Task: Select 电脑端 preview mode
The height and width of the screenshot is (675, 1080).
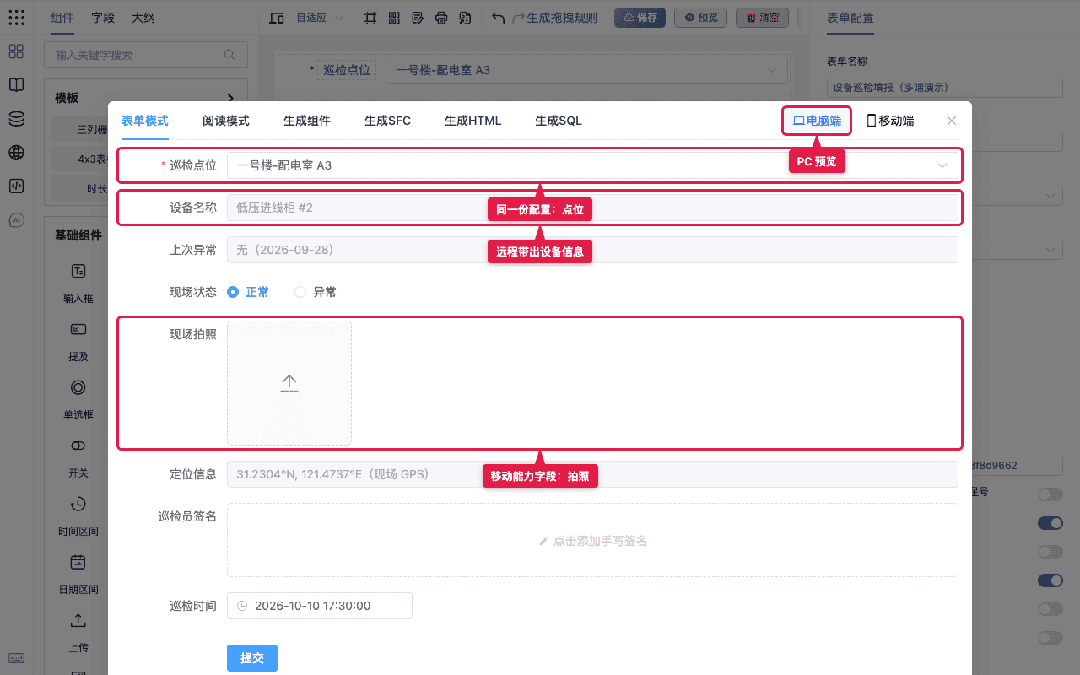Action: (817, 121)
